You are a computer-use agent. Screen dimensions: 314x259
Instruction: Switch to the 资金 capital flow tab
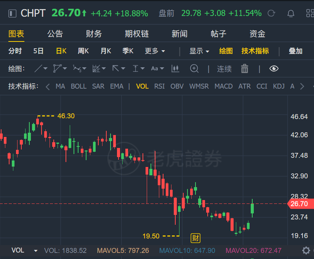[257, 34]
